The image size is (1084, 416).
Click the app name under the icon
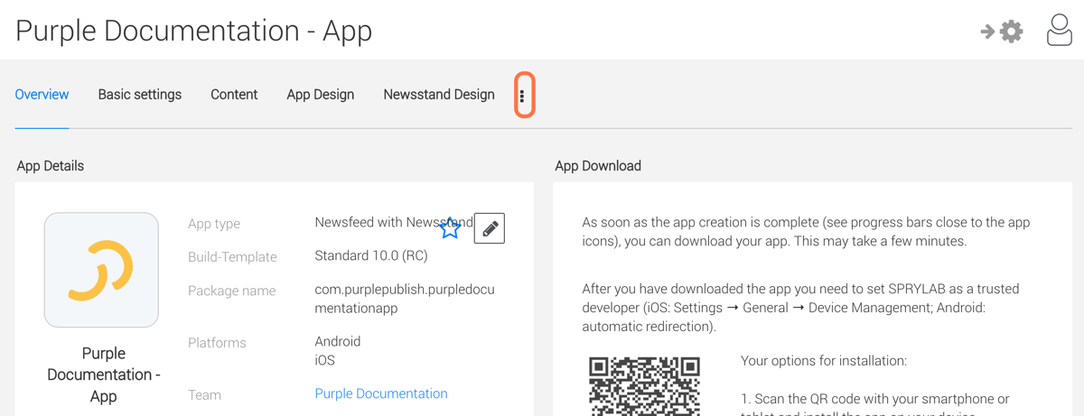(x=103, y=374)
